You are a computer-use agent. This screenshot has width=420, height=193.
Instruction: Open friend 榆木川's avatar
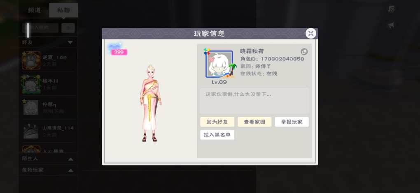31,84
